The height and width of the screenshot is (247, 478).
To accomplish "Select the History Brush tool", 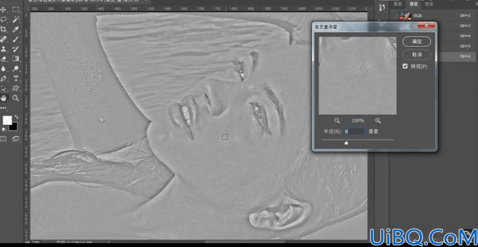I will [16, 49].
